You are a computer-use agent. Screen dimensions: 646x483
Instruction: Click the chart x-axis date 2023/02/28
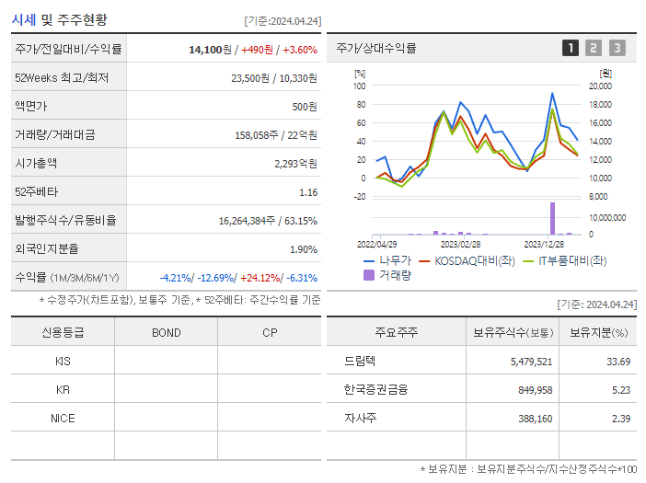coord(461,245)
